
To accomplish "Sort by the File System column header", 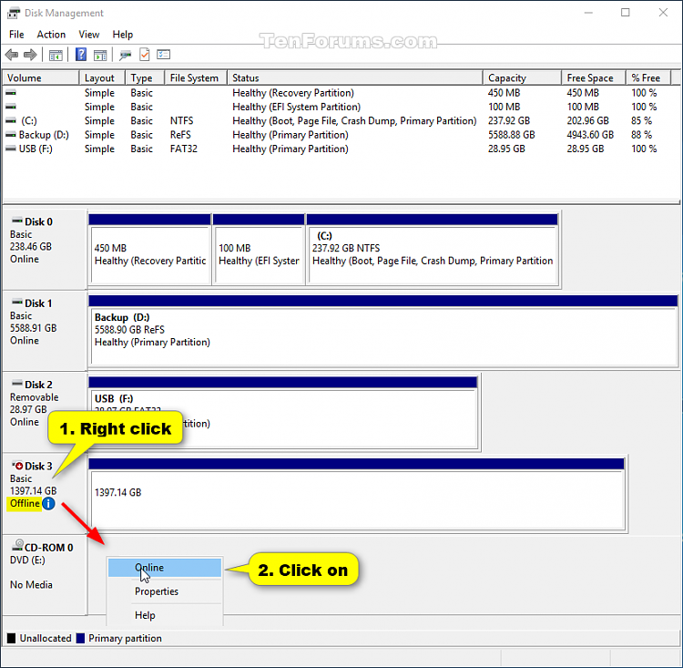I will [x=196, y=77].
